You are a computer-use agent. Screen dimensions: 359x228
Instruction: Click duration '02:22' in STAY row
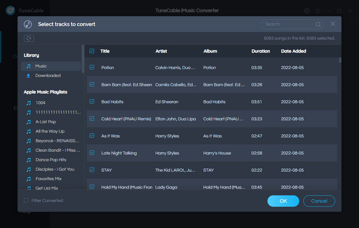(257, 170)
